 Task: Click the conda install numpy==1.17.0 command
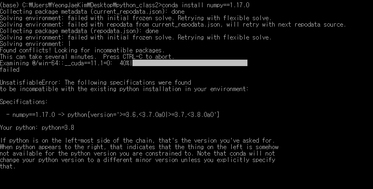[x=205, y=5]
